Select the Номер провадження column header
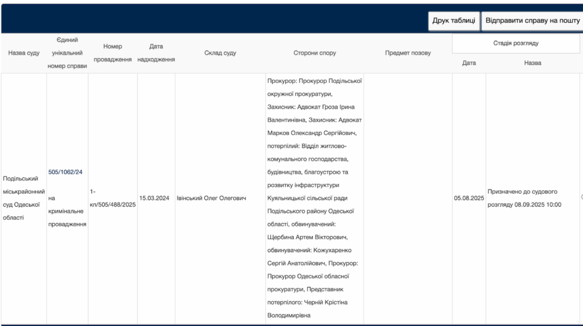 click(x=113, y=53)
